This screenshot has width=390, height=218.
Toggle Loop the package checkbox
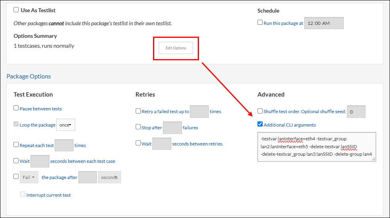tap(16, 124)
